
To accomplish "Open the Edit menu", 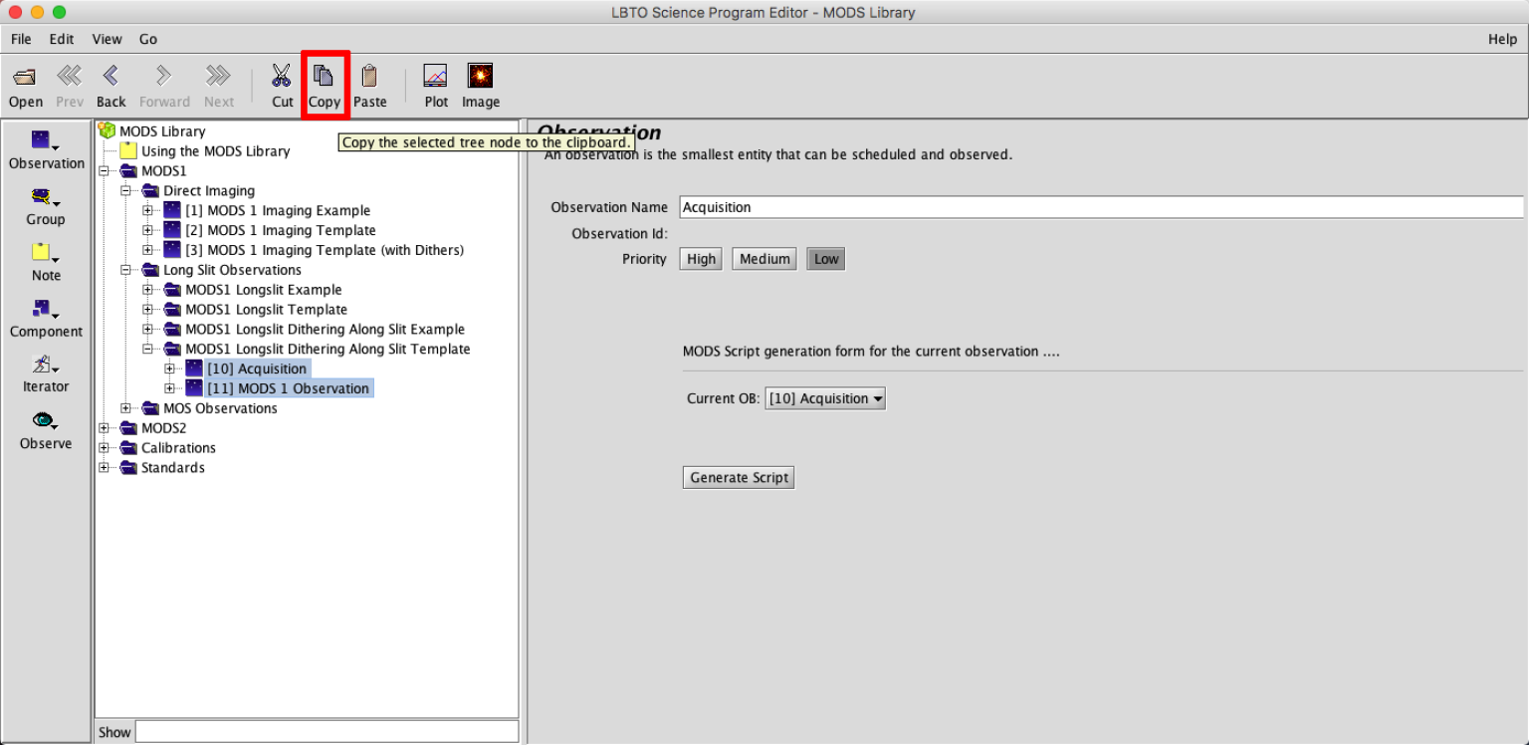I will pos(62,39).
